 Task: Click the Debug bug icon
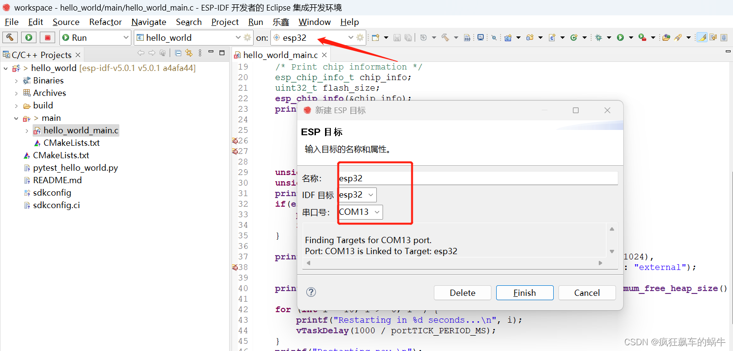[x=598, y=37]
